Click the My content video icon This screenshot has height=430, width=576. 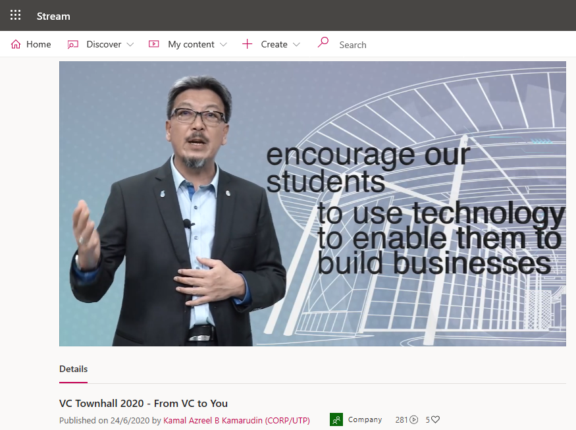coord(153,43)
